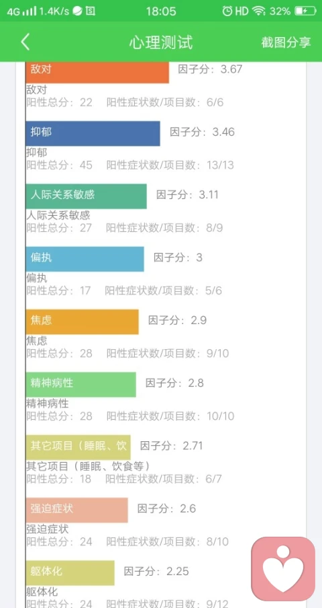The height and width of the screenshot is (608, 322).
Task: Select the orange-yellow 焦虑 bar
Action: pyautogui.click(x=82, y=322)
